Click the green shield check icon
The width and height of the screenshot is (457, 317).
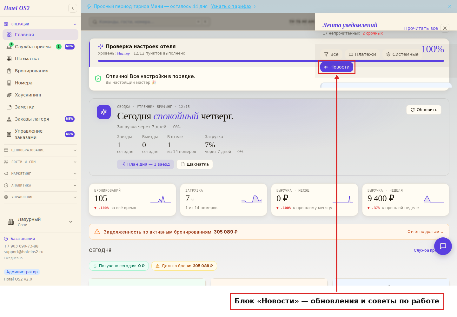(x=98, y=79)
